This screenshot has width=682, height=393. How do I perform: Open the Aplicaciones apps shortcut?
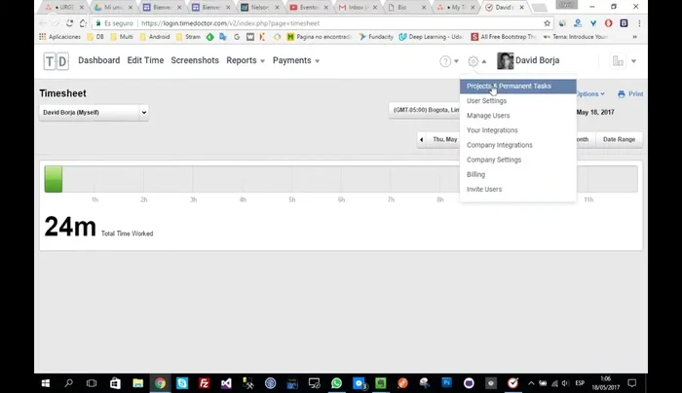(59, 37)
